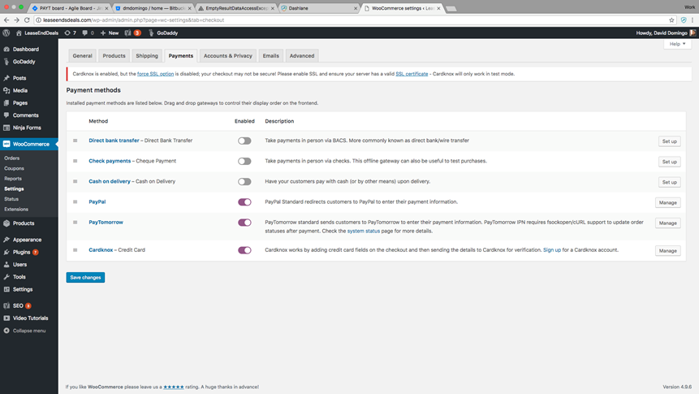Click Set up for Direct bank transfer
699x394 pixels.
[x=669, y=141]
